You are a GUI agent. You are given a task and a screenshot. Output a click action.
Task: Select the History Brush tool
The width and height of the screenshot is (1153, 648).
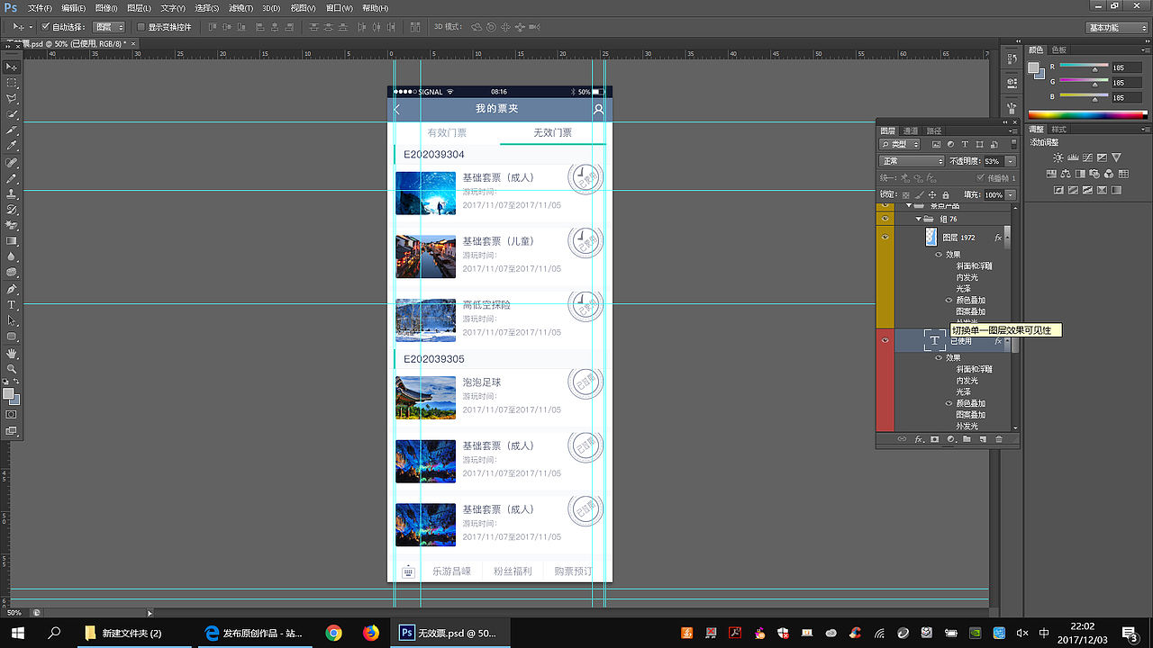pyautogui.click(x=12, y=210)
